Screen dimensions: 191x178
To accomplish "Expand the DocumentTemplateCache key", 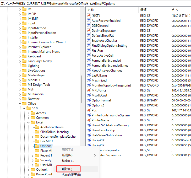I will (33, 137).
